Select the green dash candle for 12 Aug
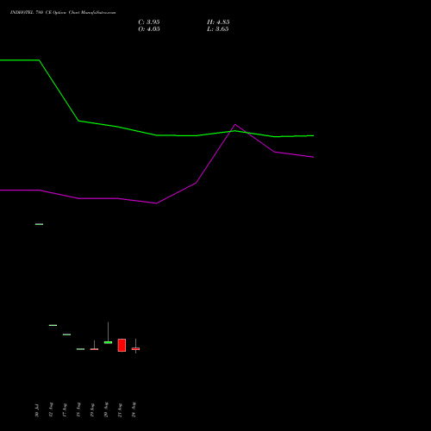Image resolution: width=431 pixels, height=431 pixels. click(x=53, y=325)
